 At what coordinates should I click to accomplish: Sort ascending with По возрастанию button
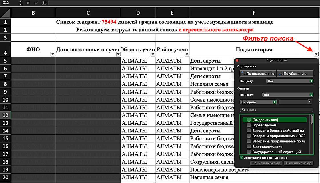click(257, 73)
